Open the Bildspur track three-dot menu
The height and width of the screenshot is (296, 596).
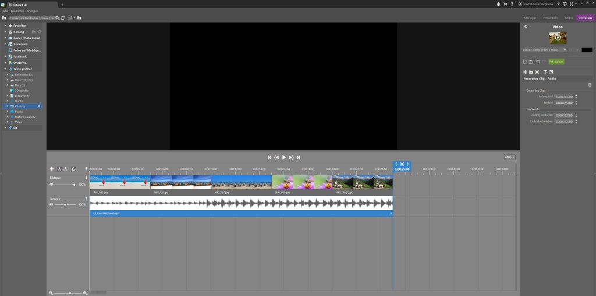click(86, 178)
